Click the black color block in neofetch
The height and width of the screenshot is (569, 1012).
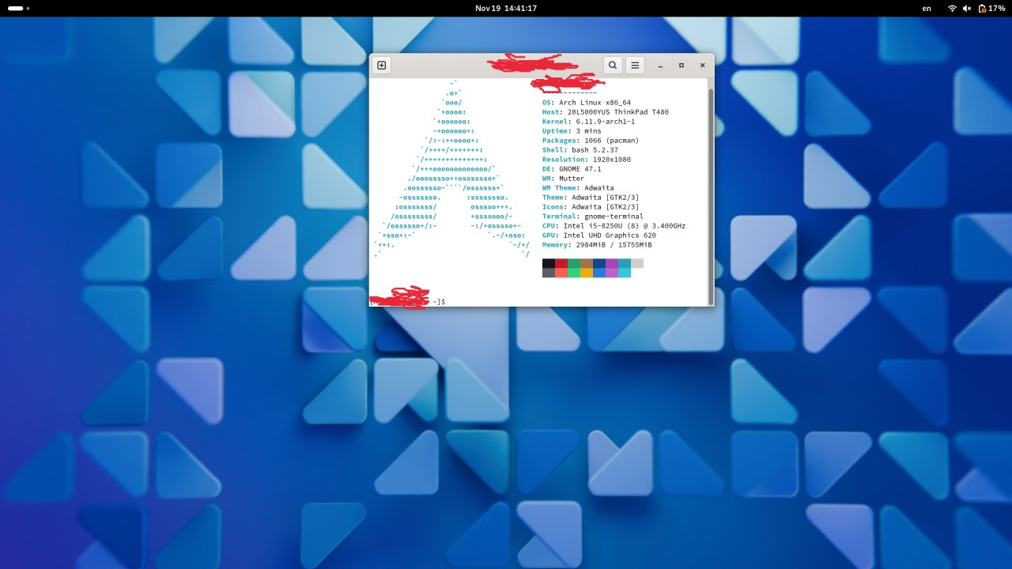click(549, 263)
